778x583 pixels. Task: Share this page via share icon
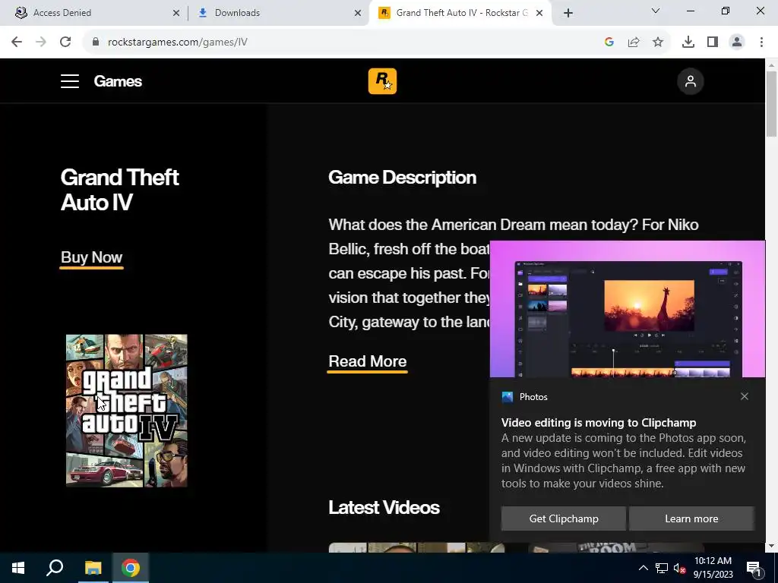634,43
